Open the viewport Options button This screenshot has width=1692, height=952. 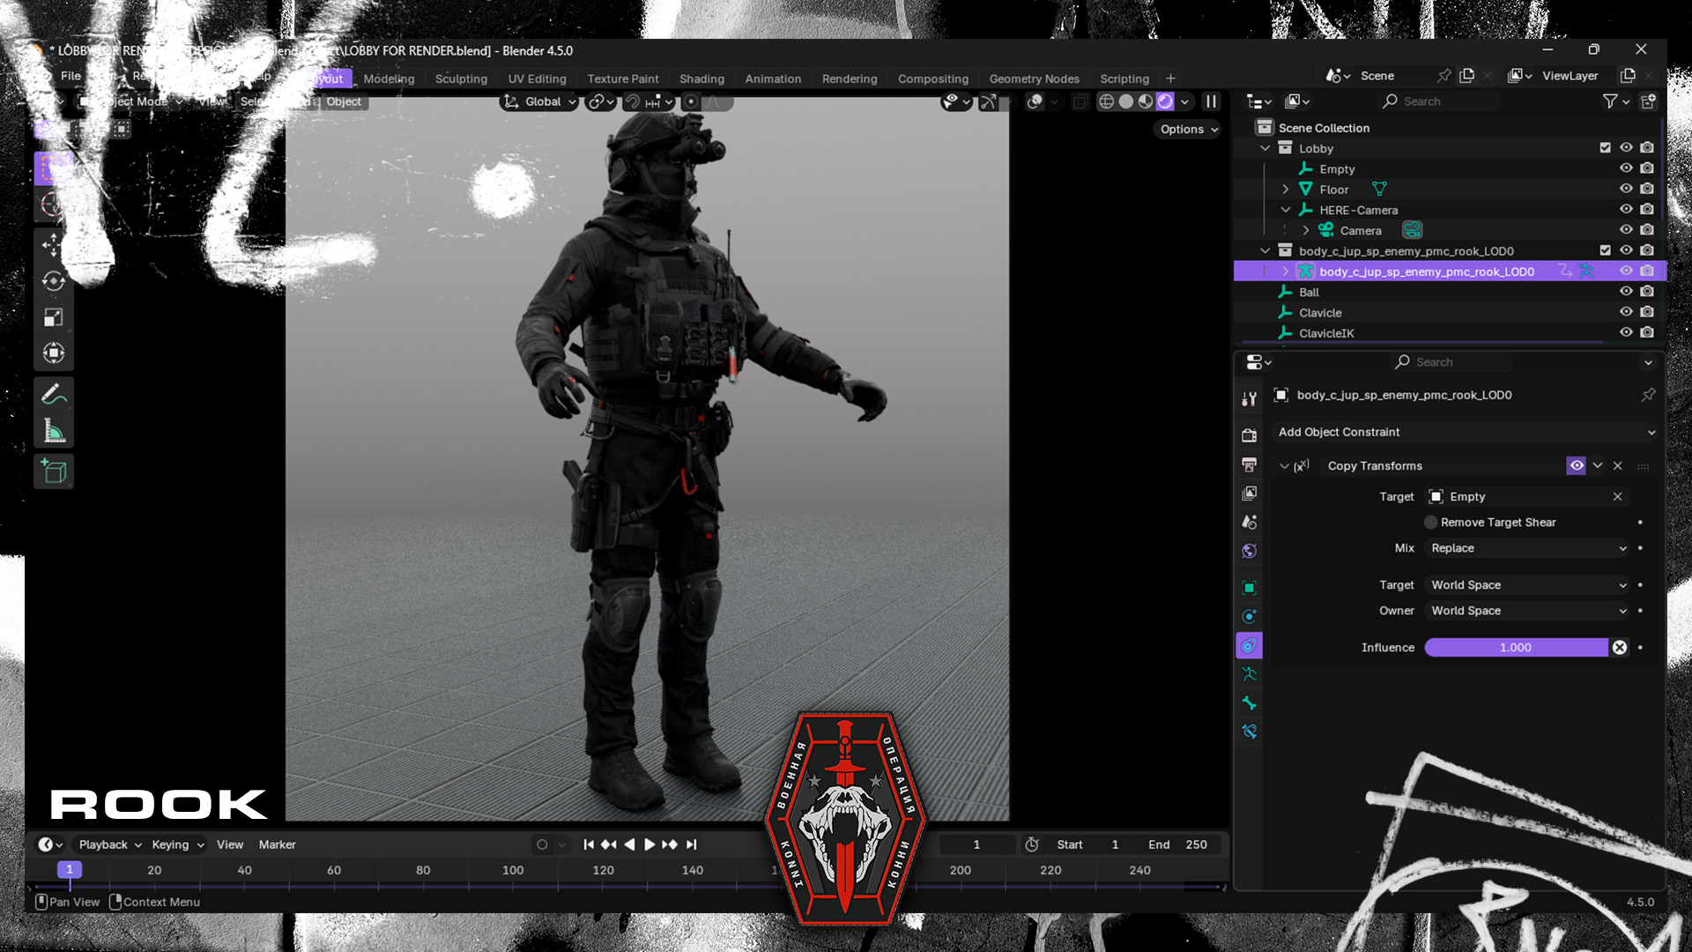click(x=1189, y=129)
